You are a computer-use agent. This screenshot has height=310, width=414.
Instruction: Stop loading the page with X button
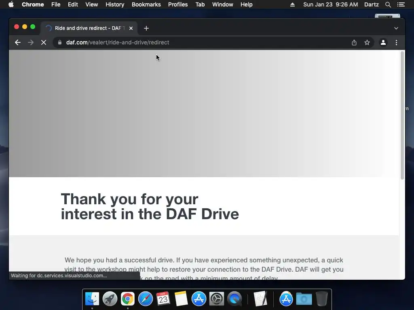(x=44, y=42)
